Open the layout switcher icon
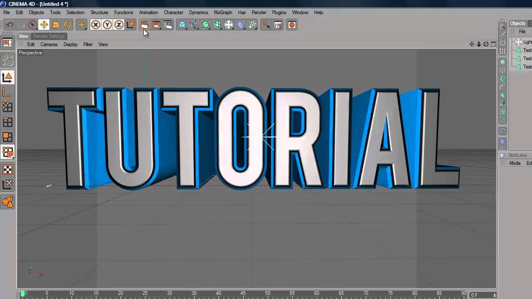Screen dimensions: 532x299 tap(7, 43)
